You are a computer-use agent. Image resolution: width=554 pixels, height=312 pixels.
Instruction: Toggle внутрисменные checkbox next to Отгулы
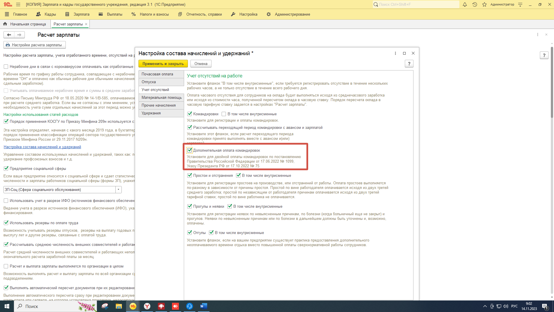click(211, 233)
